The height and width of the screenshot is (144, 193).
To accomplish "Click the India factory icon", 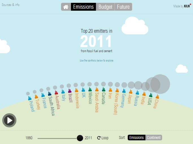I will pos(144,94).
